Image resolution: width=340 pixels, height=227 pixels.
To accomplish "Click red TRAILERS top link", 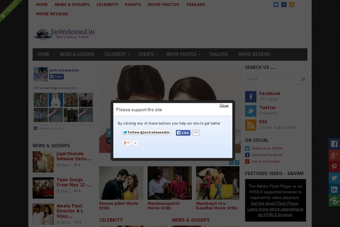I will click(x=195, y=5).
